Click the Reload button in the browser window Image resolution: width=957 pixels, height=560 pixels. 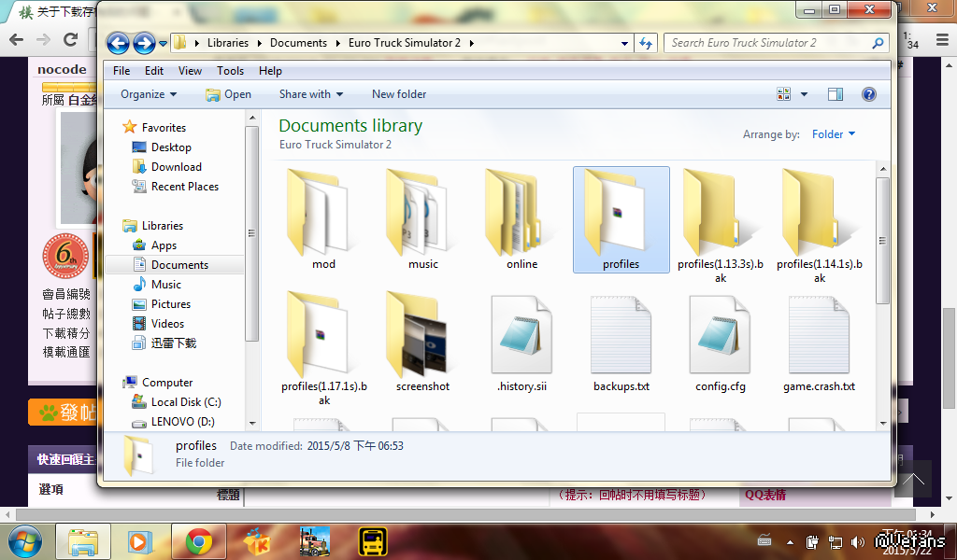71,40
